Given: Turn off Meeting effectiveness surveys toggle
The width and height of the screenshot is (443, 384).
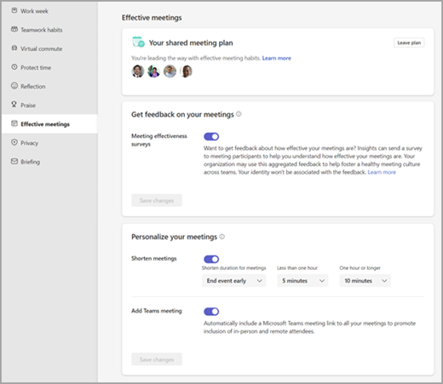Looking at the screenshot, I should (x=211, y=136).
